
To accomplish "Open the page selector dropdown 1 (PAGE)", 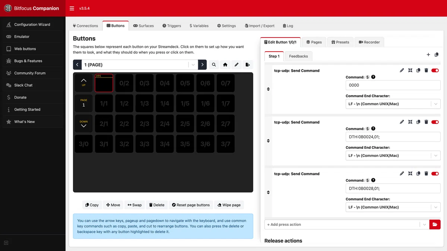I will [139, 65].
